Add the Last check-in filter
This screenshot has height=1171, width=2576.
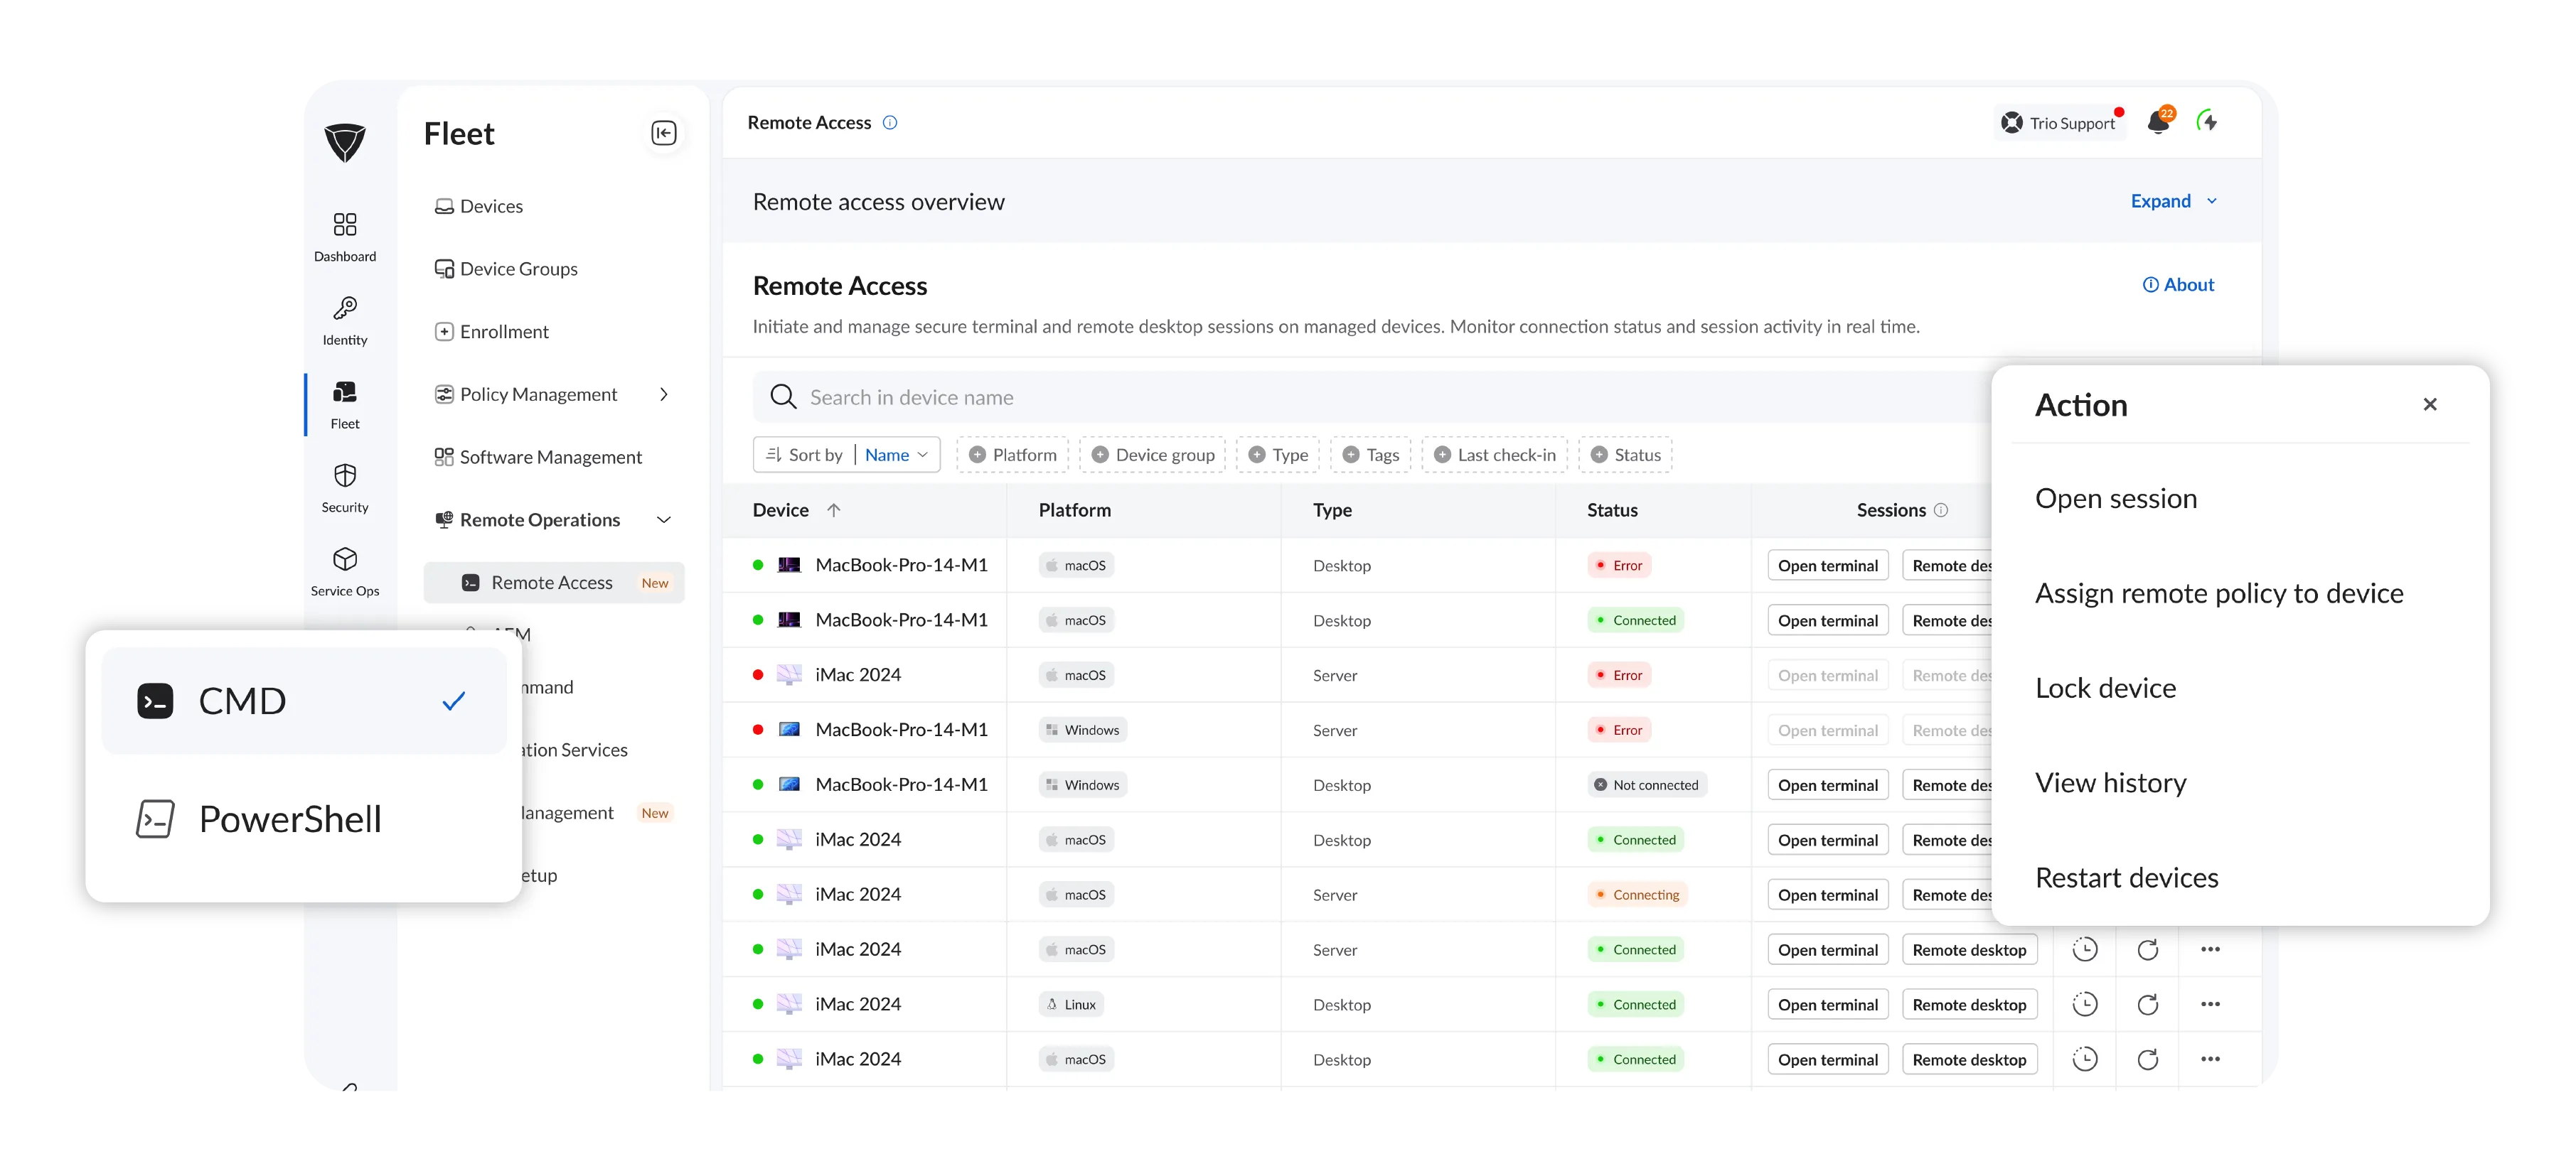1495,455
